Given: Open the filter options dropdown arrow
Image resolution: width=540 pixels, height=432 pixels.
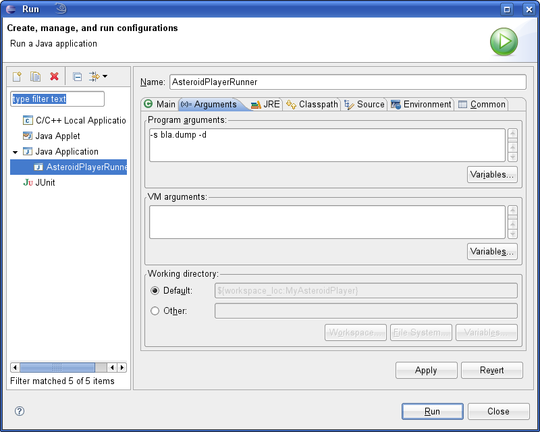Looking at the screenshot, I should (x=106, y=77).
